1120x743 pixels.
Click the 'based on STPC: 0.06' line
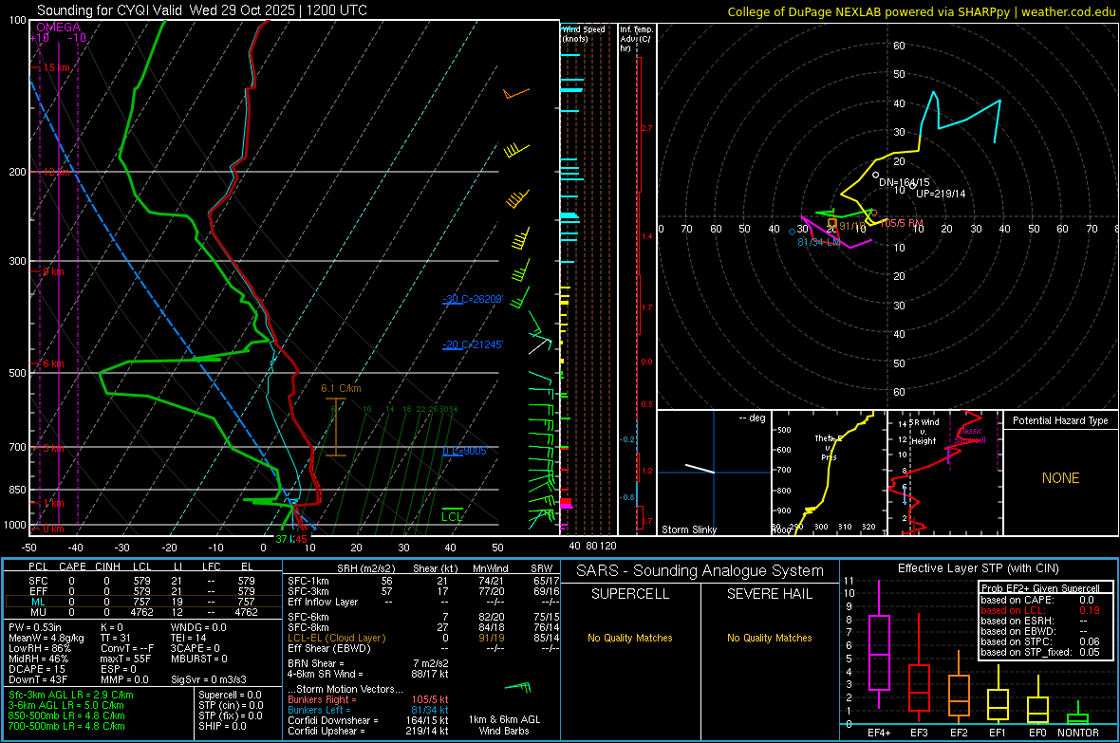(x=1040, y=641)
